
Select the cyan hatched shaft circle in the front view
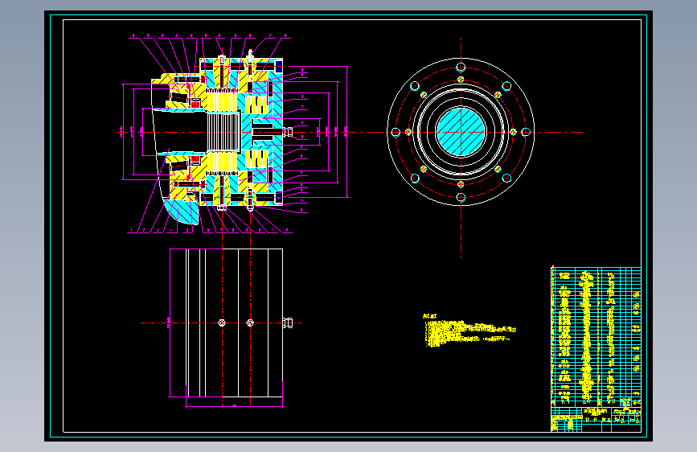461,132
